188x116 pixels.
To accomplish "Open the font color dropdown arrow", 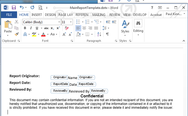I will coord(48,34).
